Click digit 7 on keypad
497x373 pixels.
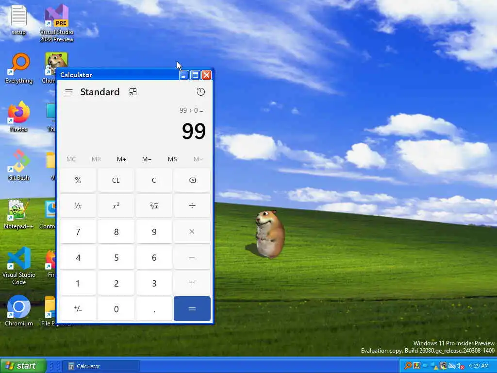coord(78,232)
